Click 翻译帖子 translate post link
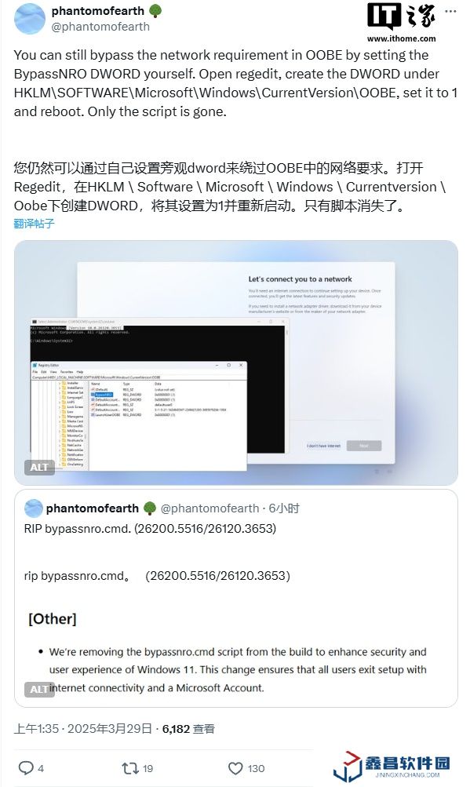The width and height of the screenshot is (470, 787). [x=34, y=224]
